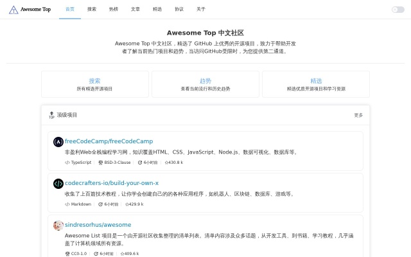The image size is (411, 257).
Task: Click the codecrafters-io avatar icon
Action: click(x=58, y=183)
